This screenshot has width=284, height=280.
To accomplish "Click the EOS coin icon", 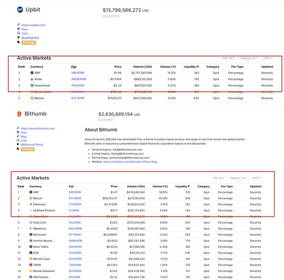I will [x=31, y=253].
